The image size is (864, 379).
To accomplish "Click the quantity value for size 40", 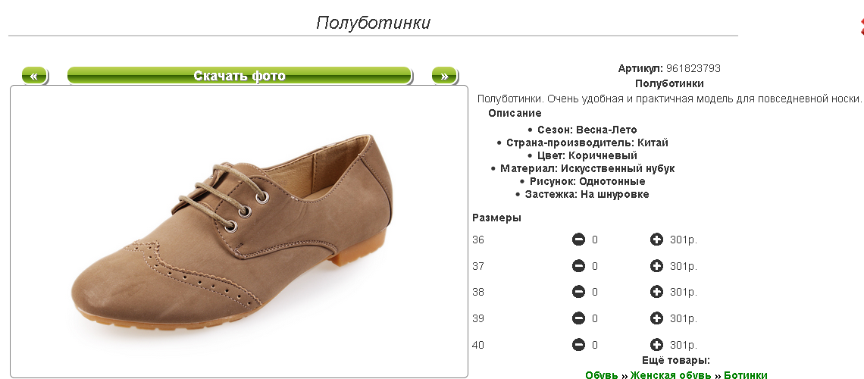I will pos(594,345).
